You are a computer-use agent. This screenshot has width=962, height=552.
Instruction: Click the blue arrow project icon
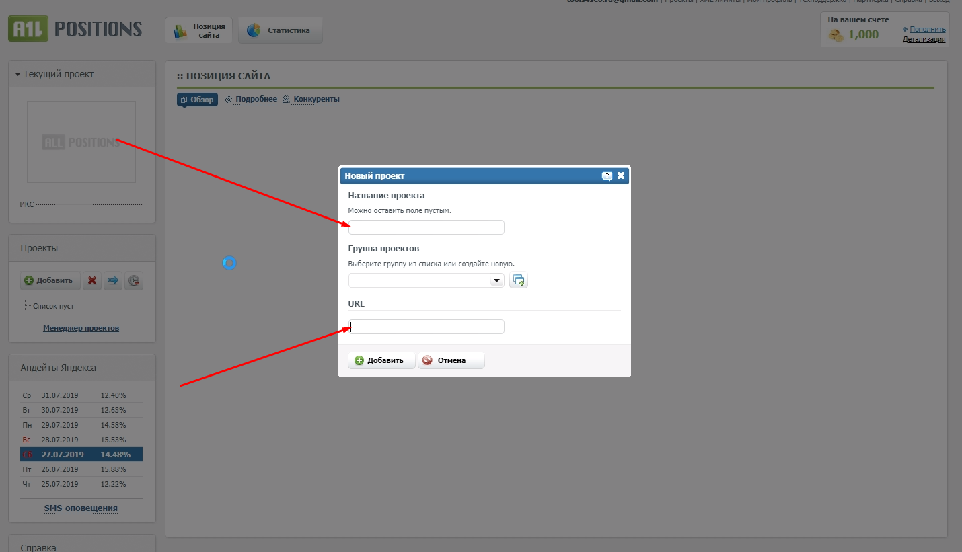tap(113, 280)
